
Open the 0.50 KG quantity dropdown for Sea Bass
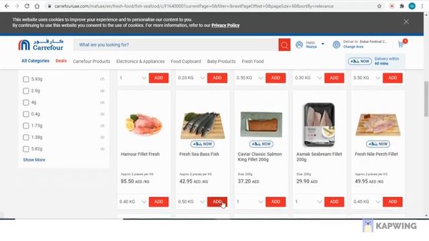point(191,202)
